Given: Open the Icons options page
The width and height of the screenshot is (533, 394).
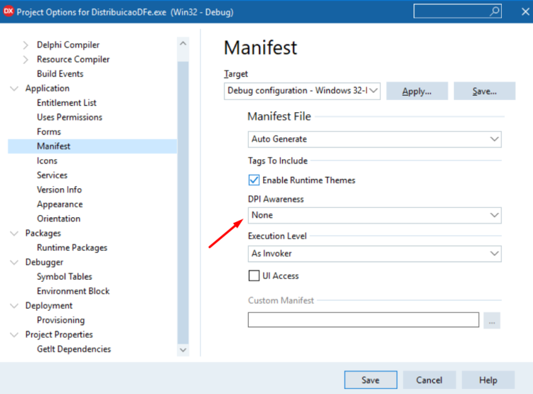Looking at the screenshot, I should click(x=47, y=160).
